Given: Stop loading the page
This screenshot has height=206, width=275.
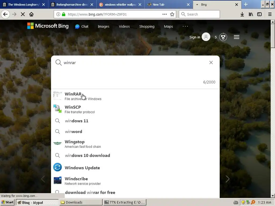Looking at the screenshot, I should [x=23, y=14].
